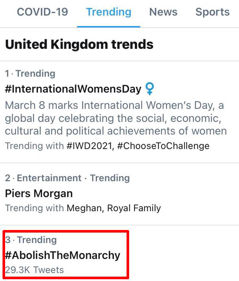Image resolution: width=239 pixels, height=281 pixels.
Task: Open the Piers Morgan trend
Action: click(39, 194)
